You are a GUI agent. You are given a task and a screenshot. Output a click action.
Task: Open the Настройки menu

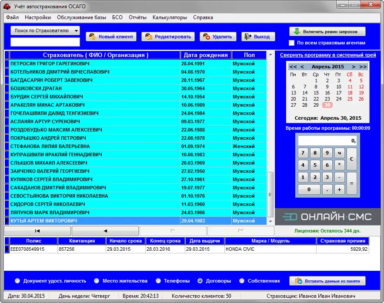pos(38,17)
